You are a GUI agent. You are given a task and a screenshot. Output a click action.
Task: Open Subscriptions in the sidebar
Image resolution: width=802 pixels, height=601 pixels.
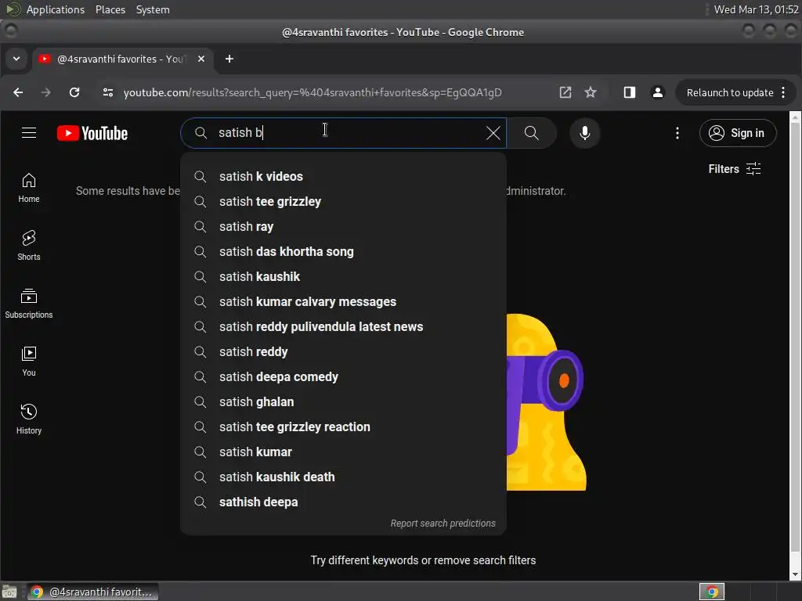coord(29,303)
